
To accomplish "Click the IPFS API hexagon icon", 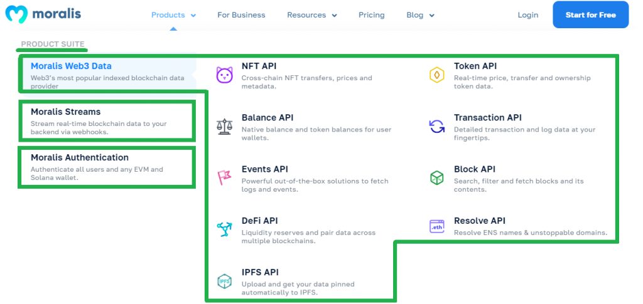I will tap(224, 281).
